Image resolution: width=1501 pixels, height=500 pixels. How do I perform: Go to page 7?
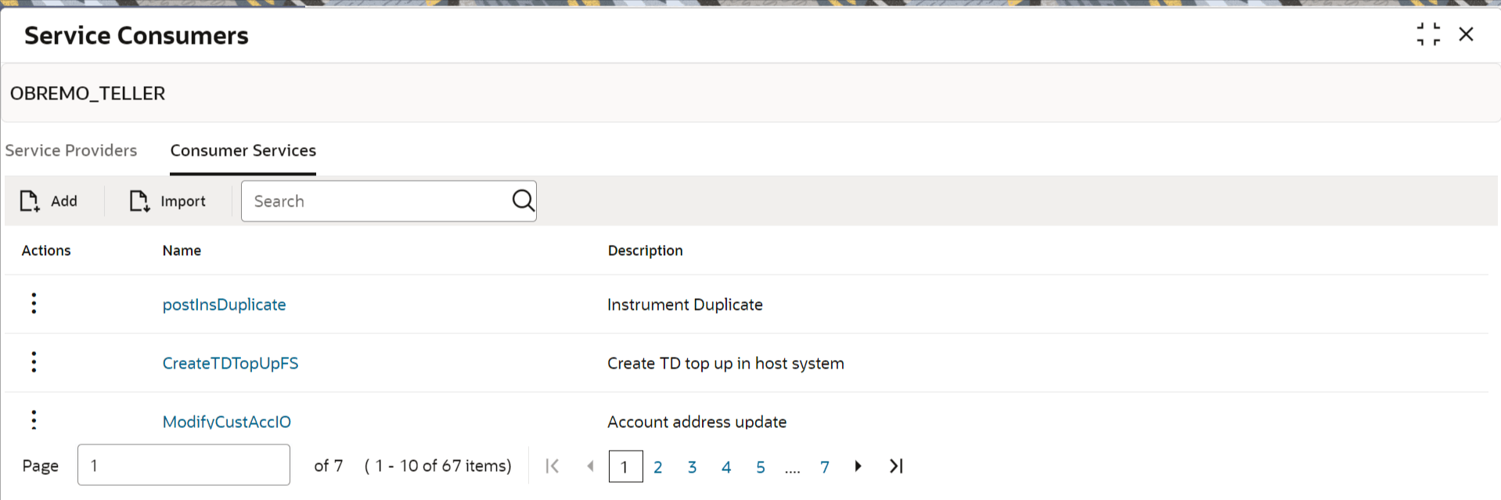(825, 467)
